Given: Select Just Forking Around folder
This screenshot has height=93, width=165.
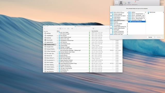Looking at the screenshot, I should (65, 44).
